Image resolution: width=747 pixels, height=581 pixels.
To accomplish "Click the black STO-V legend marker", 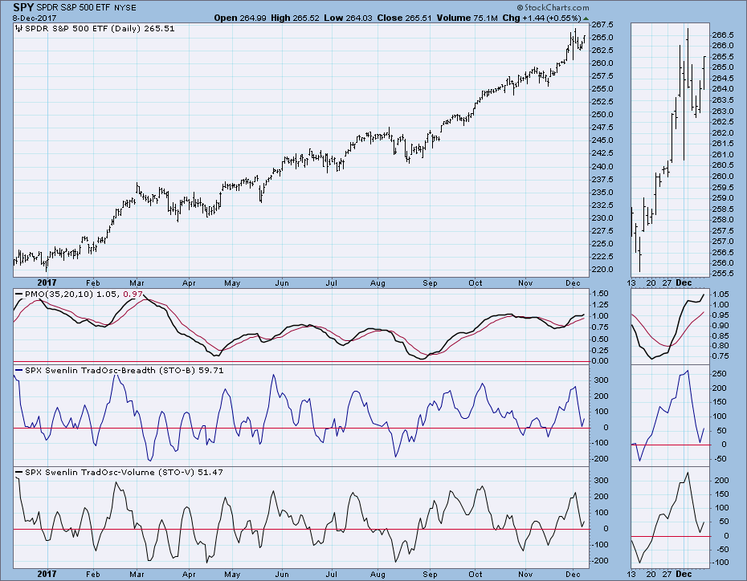I will [18, 472].
